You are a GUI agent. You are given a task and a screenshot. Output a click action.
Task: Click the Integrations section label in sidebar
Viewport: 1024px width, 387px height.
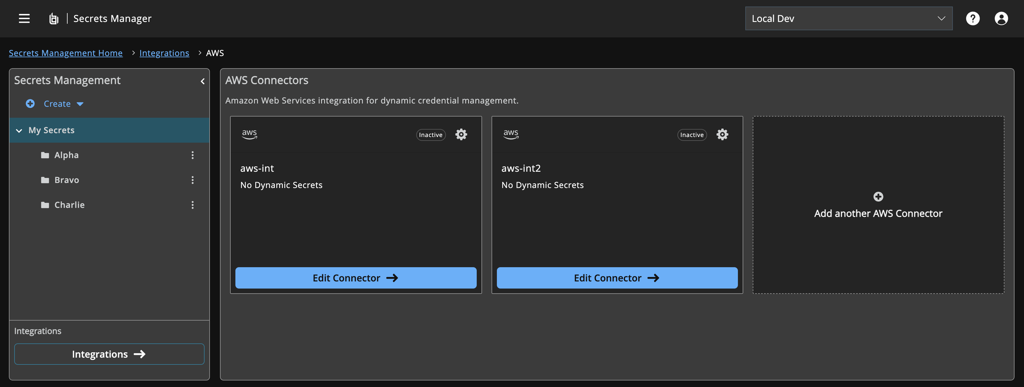coord(38,331)
